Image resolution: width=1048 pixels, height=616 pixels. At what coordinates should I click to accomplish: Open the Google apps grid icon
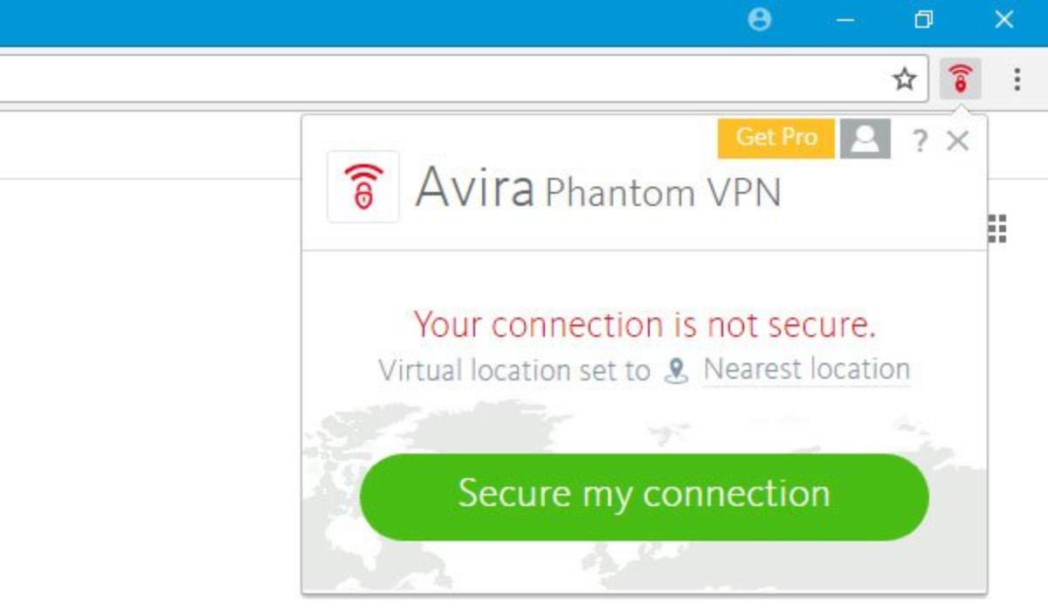pos(997,229)
